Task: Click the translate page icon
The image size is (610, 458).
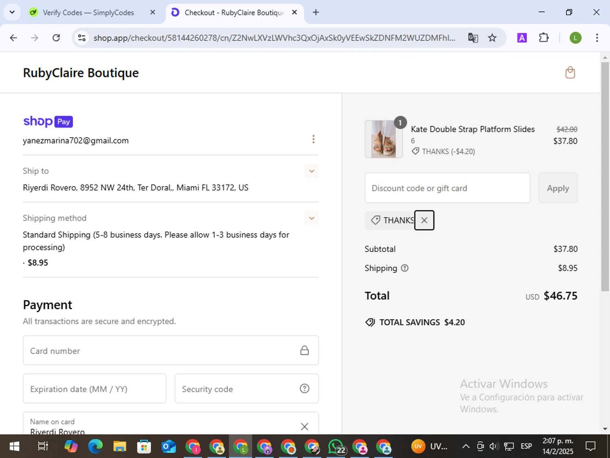Action: pyautogui.click(x=473, y=38)
